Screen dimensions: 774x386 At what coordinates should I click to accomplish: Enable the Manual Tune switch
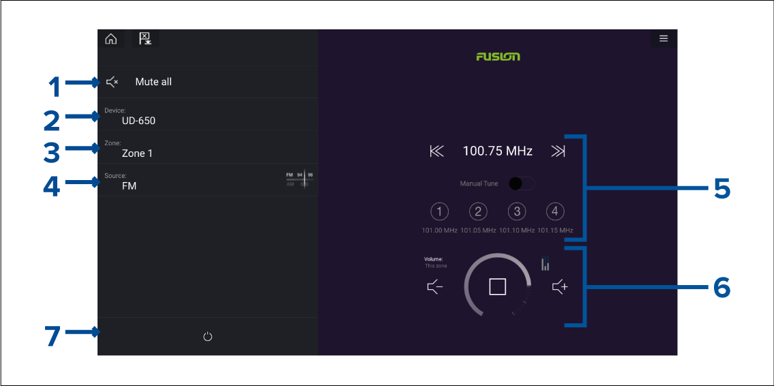point(522,183)
